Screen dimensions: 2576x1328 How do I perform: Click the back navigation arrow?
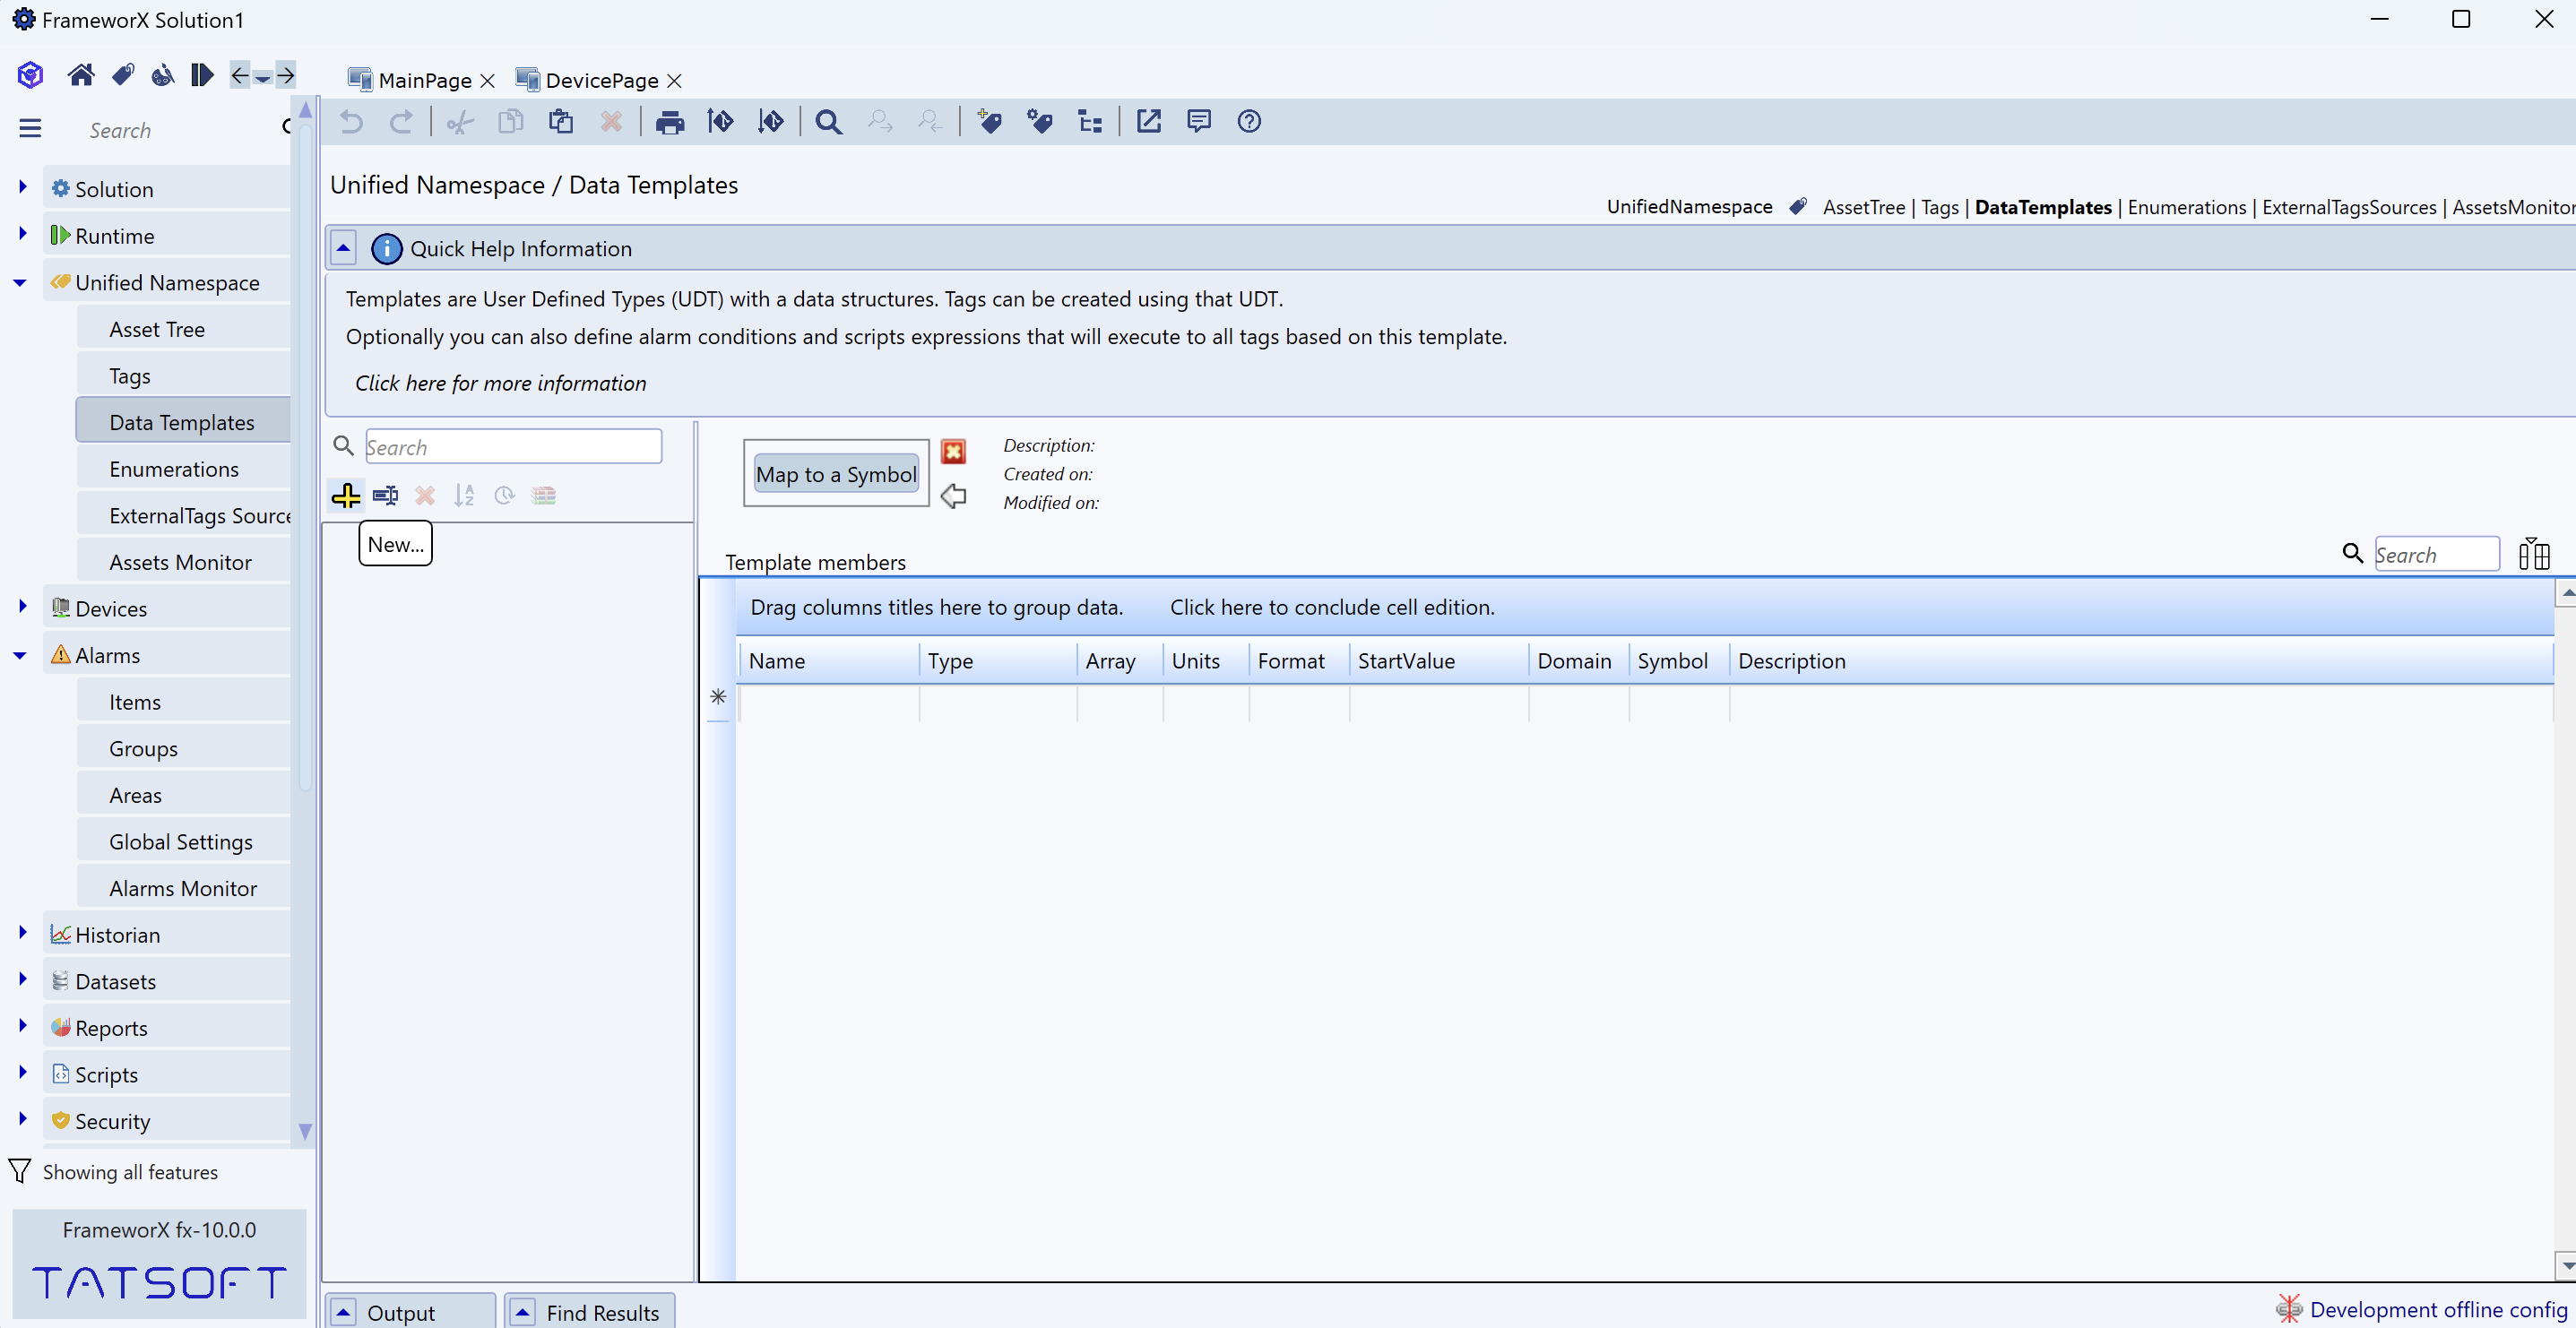(240, 75)
